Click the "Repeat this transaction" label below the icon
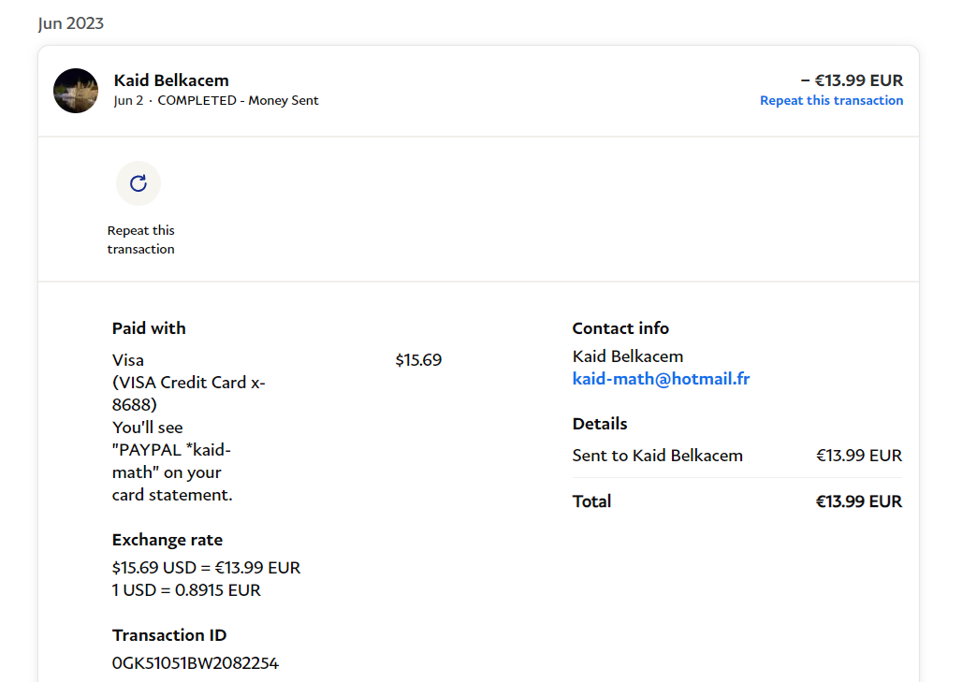Image resolution: width=962 pixels, height=682 pixels. (x=140, y=239)
